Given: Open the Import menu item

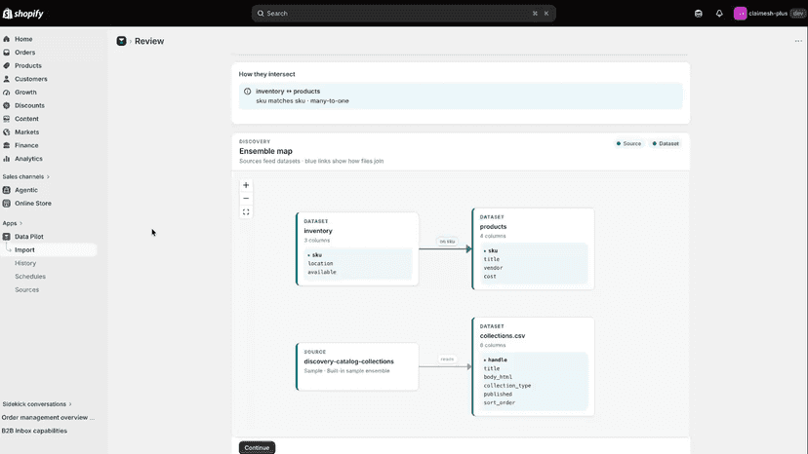Looking at the screenshot, I should 49,250.
